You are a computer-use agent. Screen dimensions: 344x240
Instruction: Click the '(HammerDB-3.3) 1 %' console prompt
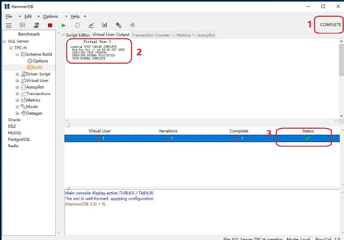click(x=85, y=204)
